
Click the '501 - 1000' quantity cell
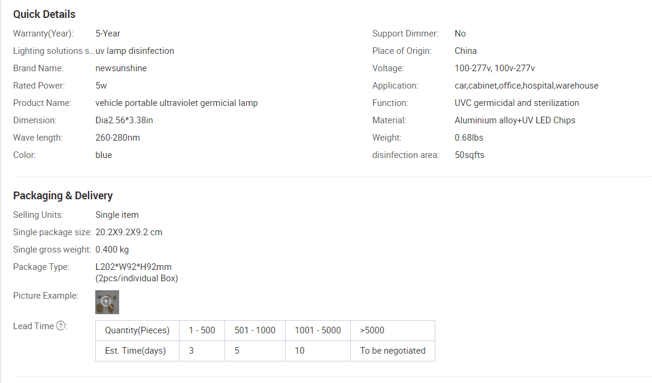[255, 331]
